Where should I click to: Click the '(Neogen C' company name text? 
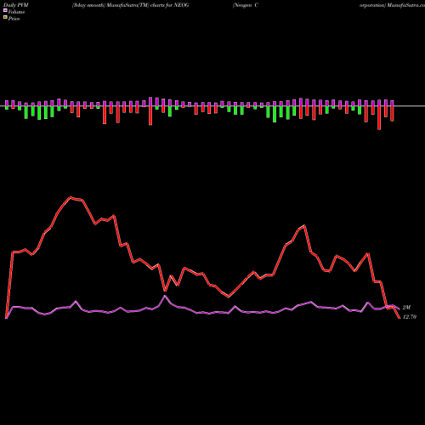click(x=245, y=5)
